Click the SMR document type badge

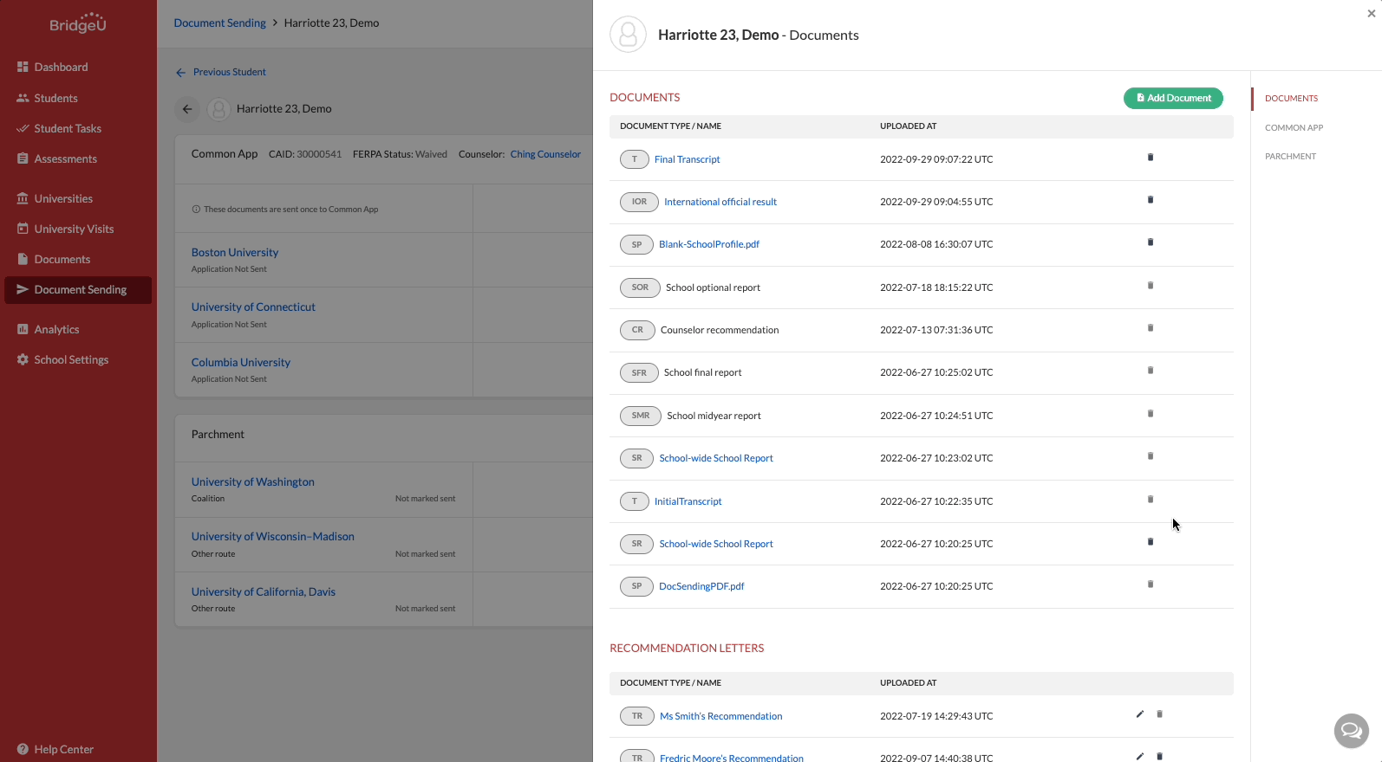641,416
